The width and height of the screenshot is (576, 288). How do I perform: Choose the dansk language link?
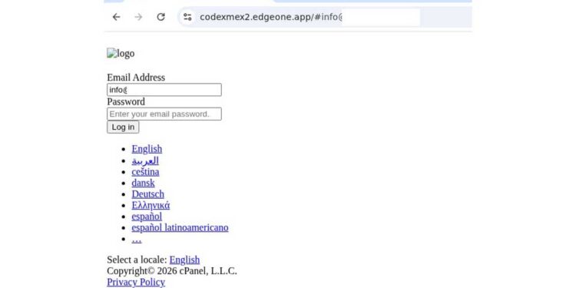144,183
